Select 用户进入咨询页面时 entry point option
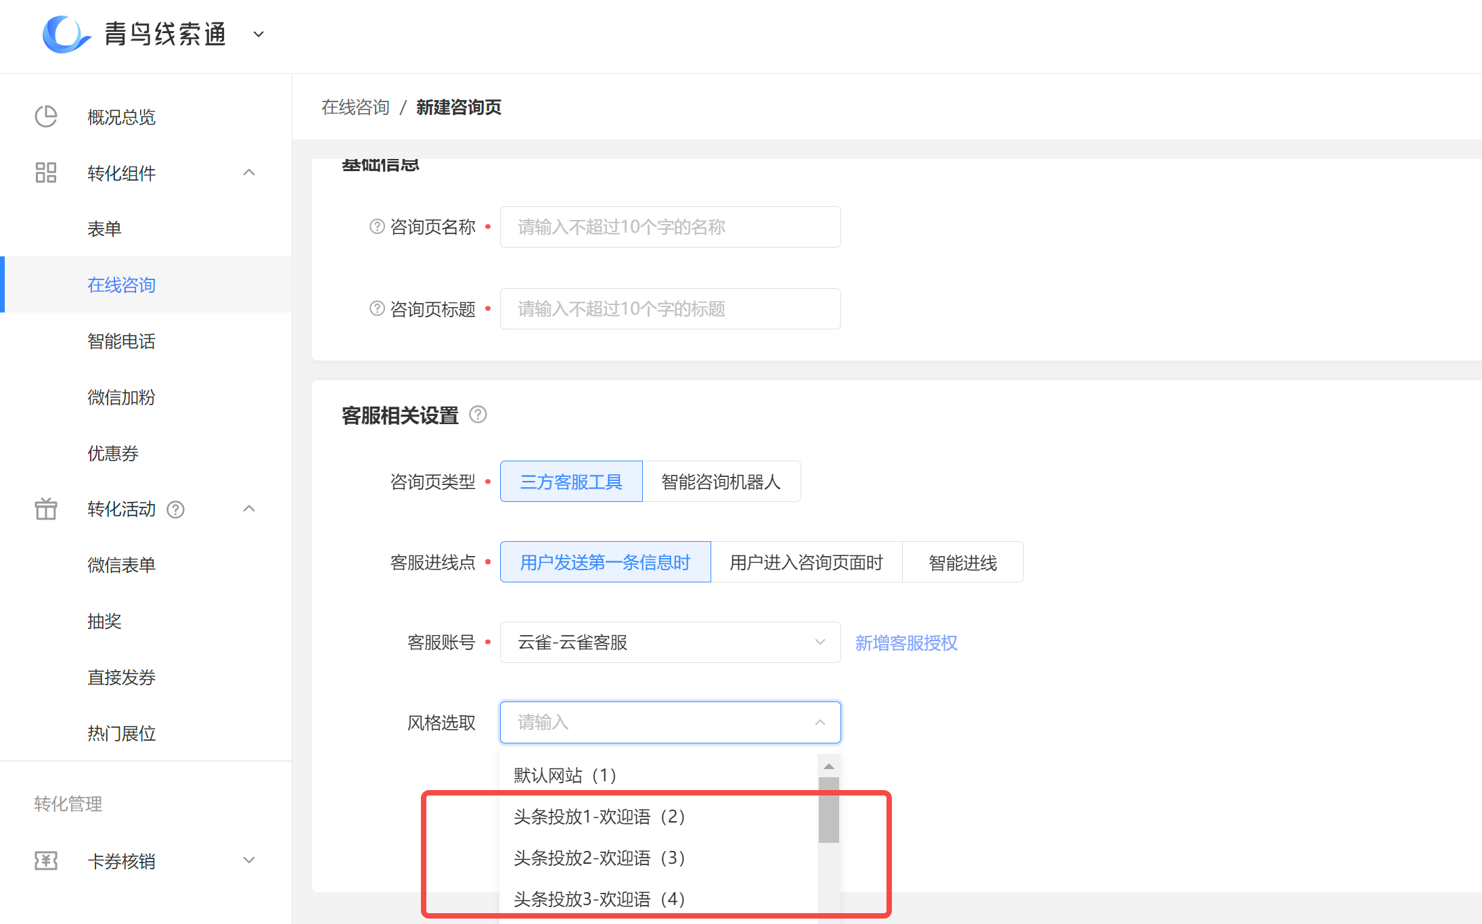The height and width of the screenshot is (924, 1482). 807,561
